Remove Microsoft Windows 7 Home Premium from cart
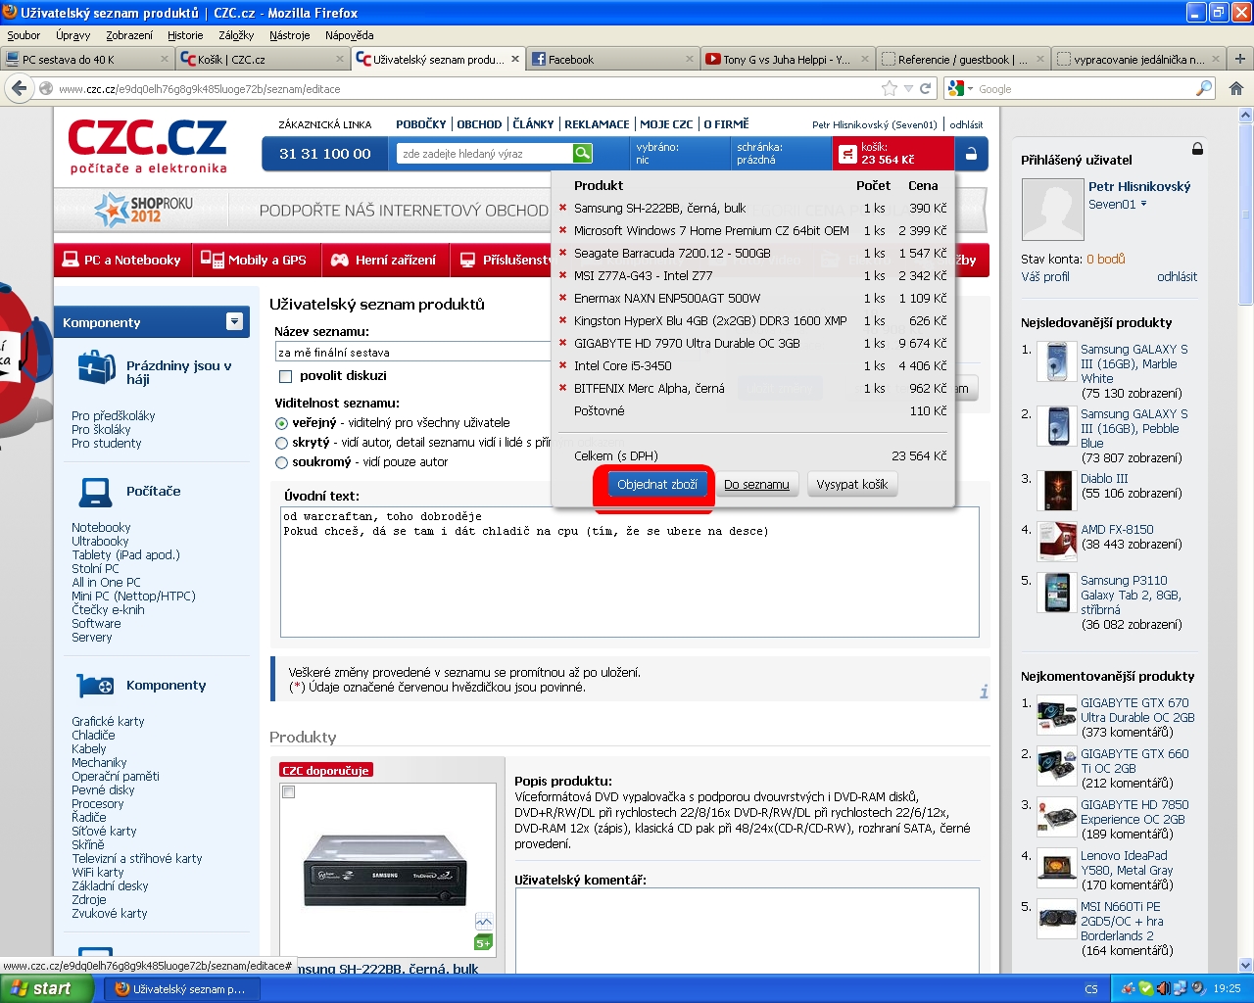Screen dimensions: 1254x1003 pyautogui.click(x=563, y=230)
